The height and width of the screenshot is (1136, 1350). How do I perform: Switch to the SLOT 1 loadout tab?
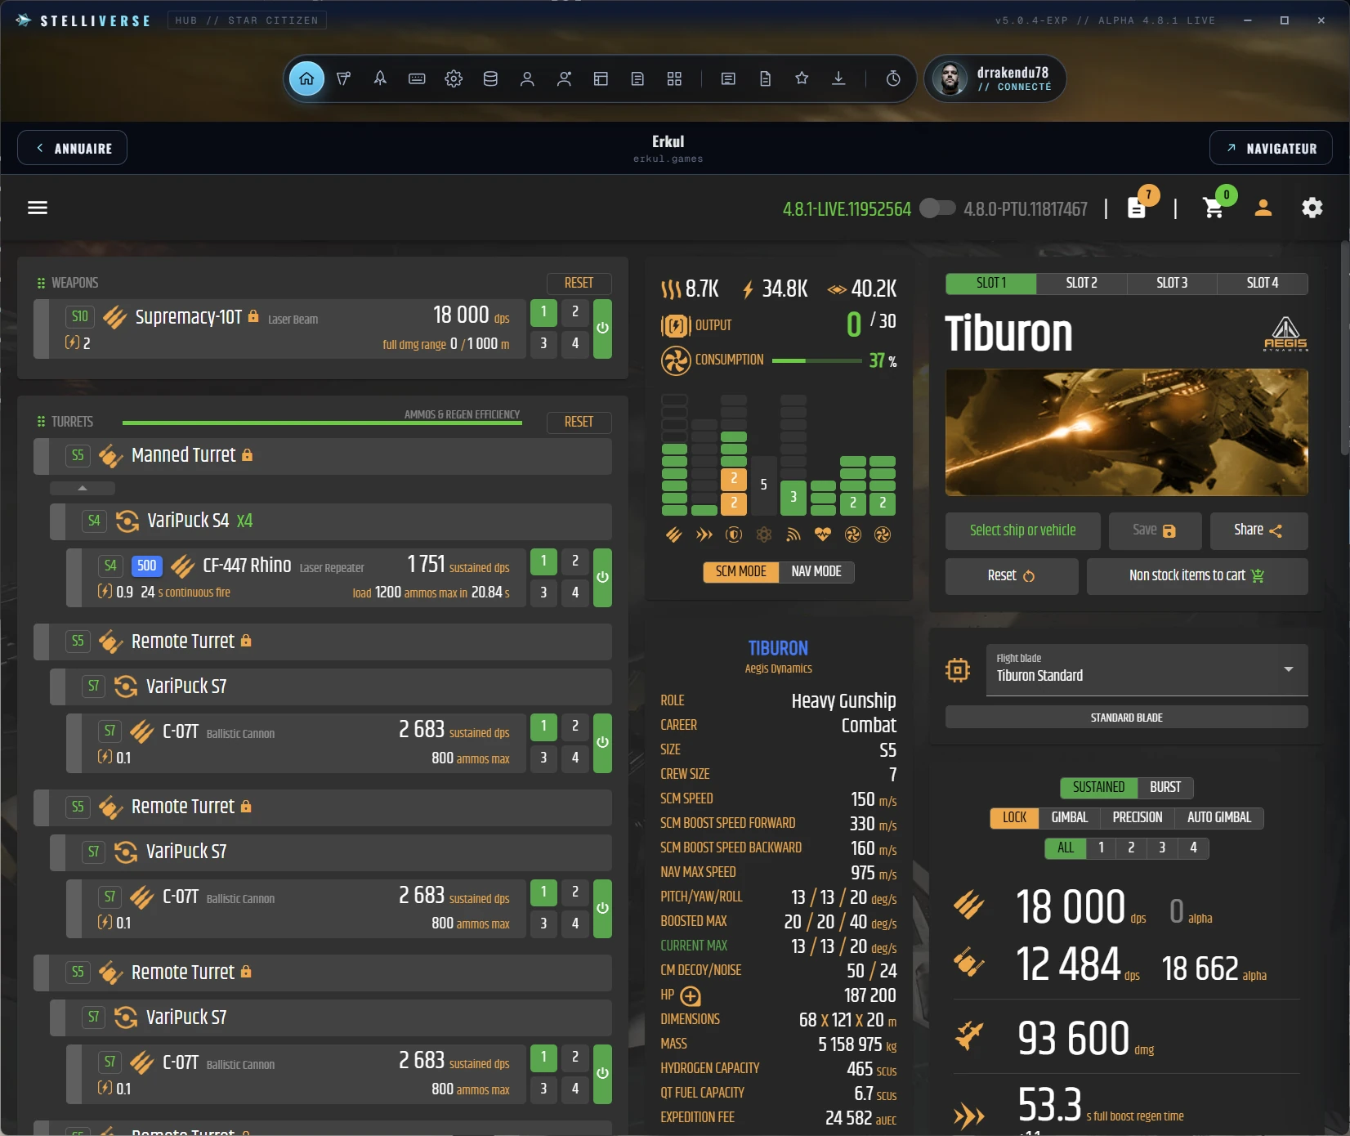991,284
